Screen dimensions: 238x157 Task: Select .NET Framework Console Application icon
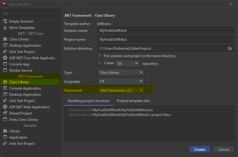pos(5,88)
